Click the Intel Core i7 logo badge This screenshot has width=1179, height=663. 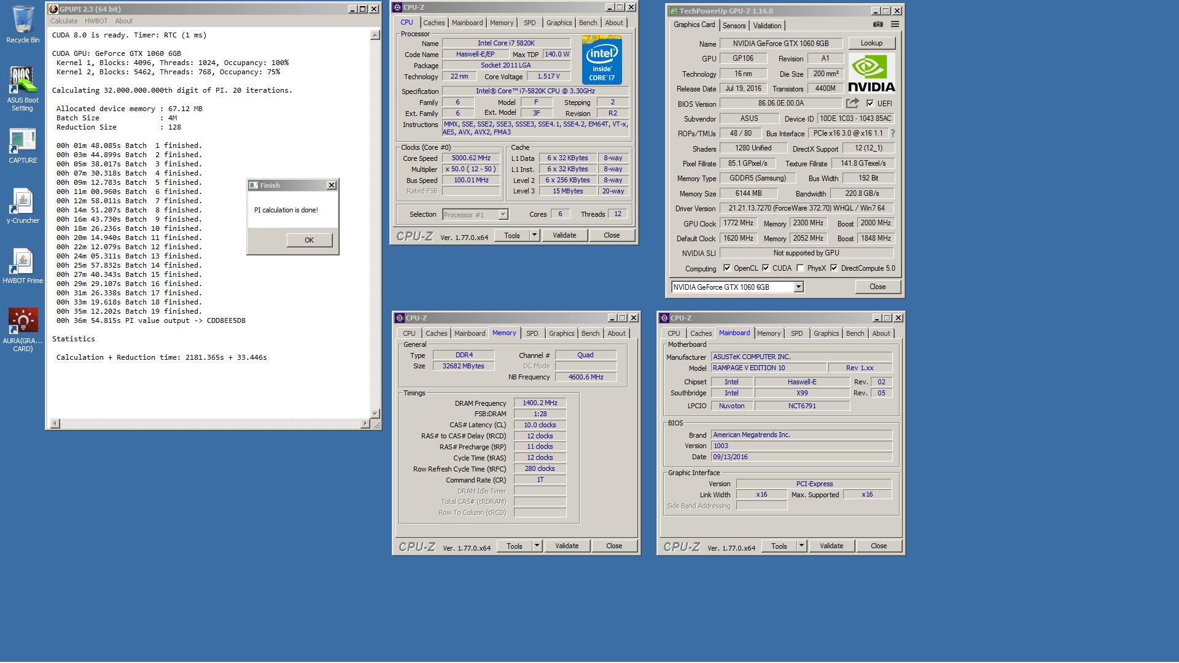(x=602, y=60)
